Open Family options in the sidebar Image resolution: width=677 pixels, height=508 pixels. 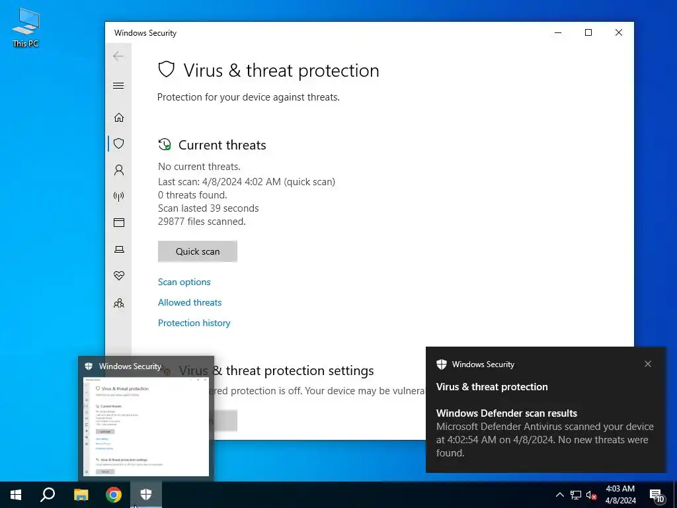point(119,303)
